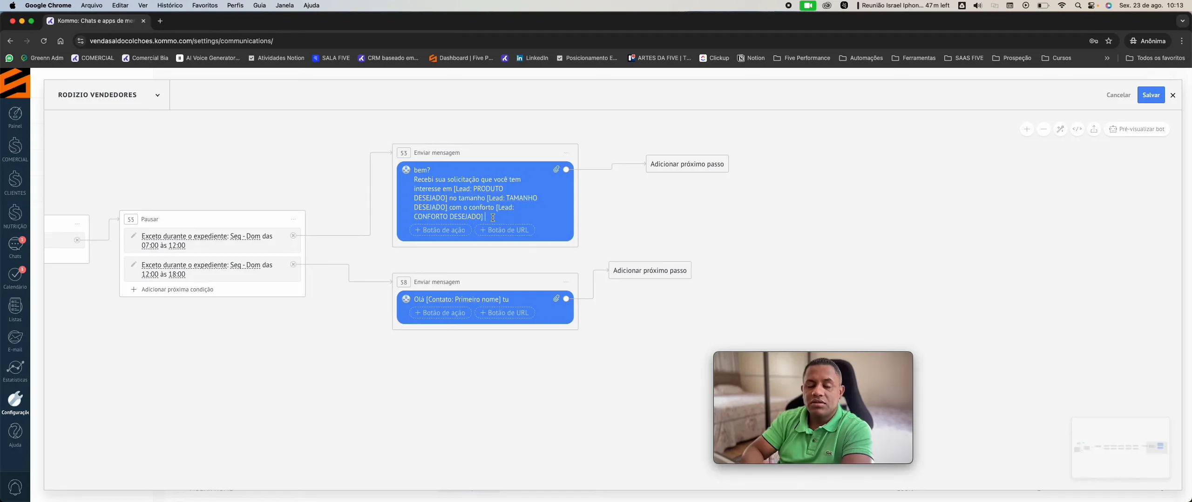The height and width of the screenshot is (502, 1192).
Task: Click Adicionar próxima condição in node 55
Action: 177,289
